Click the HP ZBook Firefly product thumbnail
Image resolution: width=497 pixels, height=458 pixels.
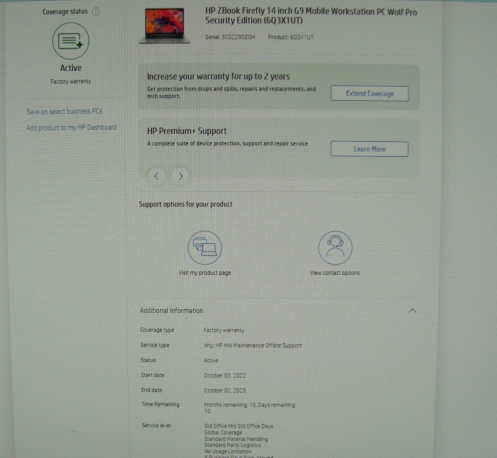tap(164, 25)
